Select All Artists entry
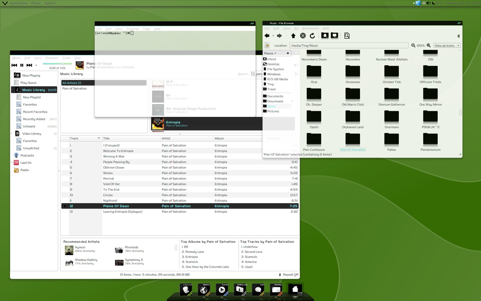Screen dimensions: 481x301 point(104,83)
